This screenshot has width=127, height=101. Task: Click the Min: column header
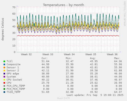tap(69, 58)
